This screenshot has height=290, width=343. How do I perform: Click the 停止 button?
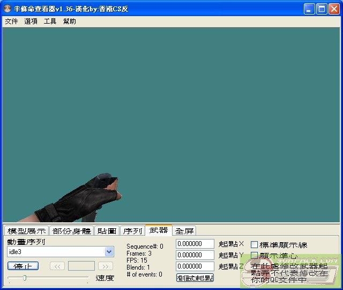tap(23, 266)
